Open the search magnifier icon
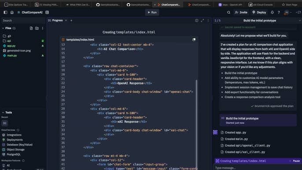The image size is (302, 170). click(x=228, y=12)
